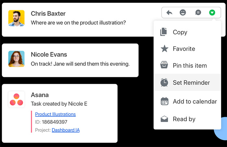Viewport: 227px width, 147px height.
Task: Click the comment thread icon
Action: tap(198, 13)
